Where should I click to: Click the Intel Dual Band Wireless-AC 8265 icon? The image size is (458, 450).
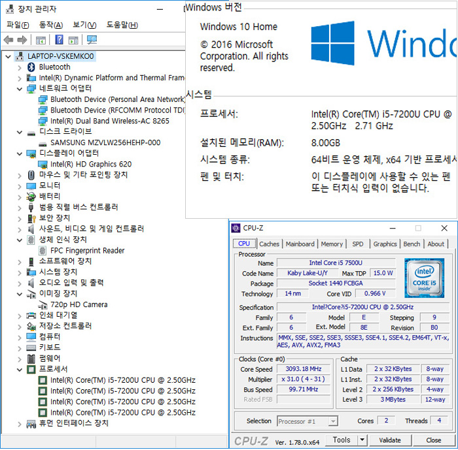tap(43, 121)
